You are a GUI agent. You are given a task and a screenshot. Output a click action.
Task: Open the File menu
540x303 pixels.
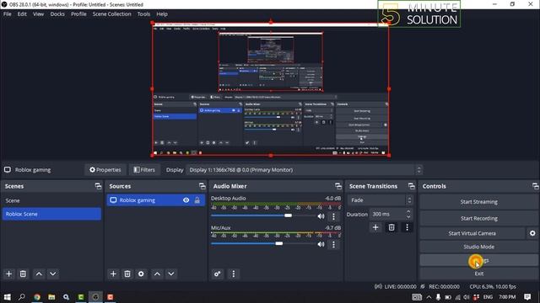coord(8,14)
